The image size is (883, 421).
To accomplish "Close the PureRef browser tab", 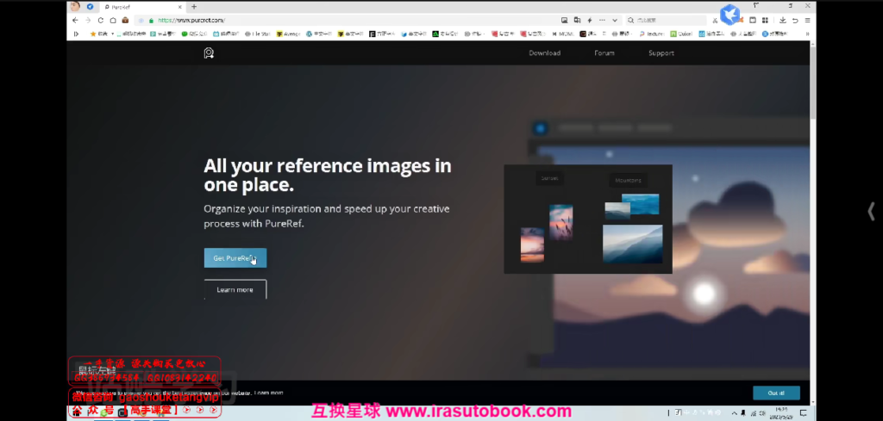I will point(179,7).
